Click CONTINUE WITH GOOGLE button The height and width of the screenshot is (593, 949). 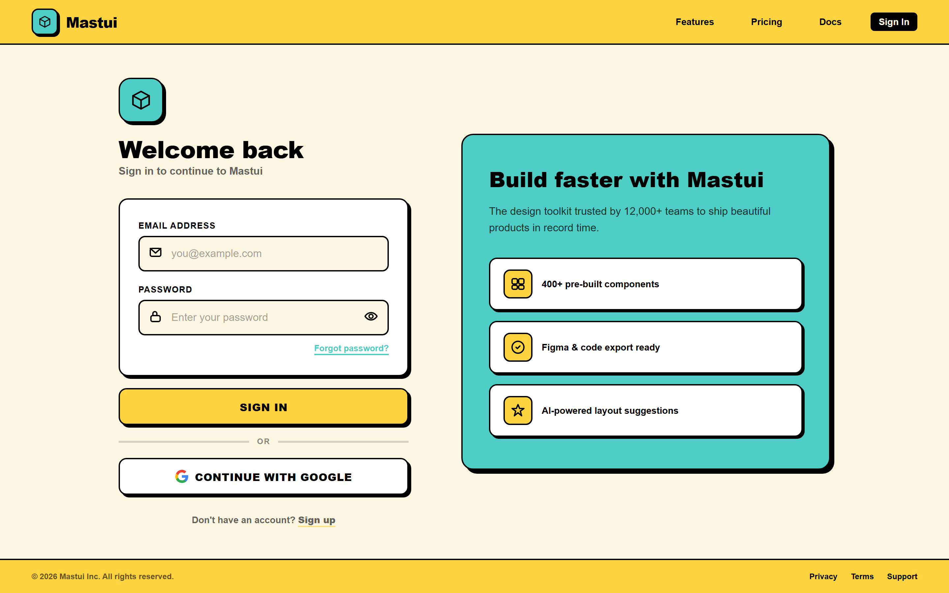pyautogui.click(x=264, y=477)
